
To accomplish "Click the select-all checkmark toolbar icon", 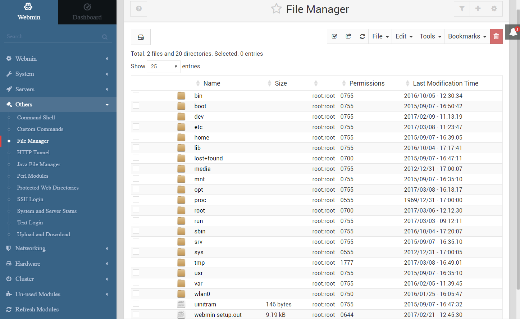I will pyautogui.click(x=334, y=36).
